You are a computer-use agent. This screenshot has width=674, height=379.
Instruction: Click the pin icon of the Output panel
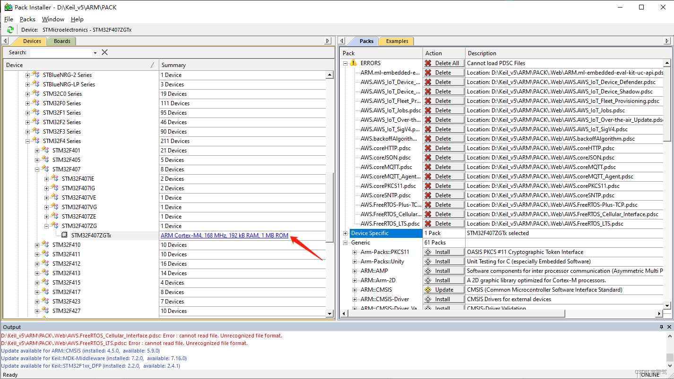[662, 327]
